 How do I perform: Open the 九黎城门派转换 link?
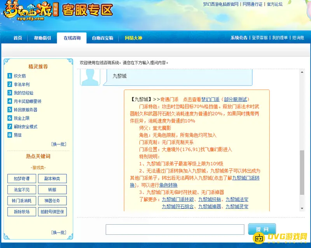point(246,178)
